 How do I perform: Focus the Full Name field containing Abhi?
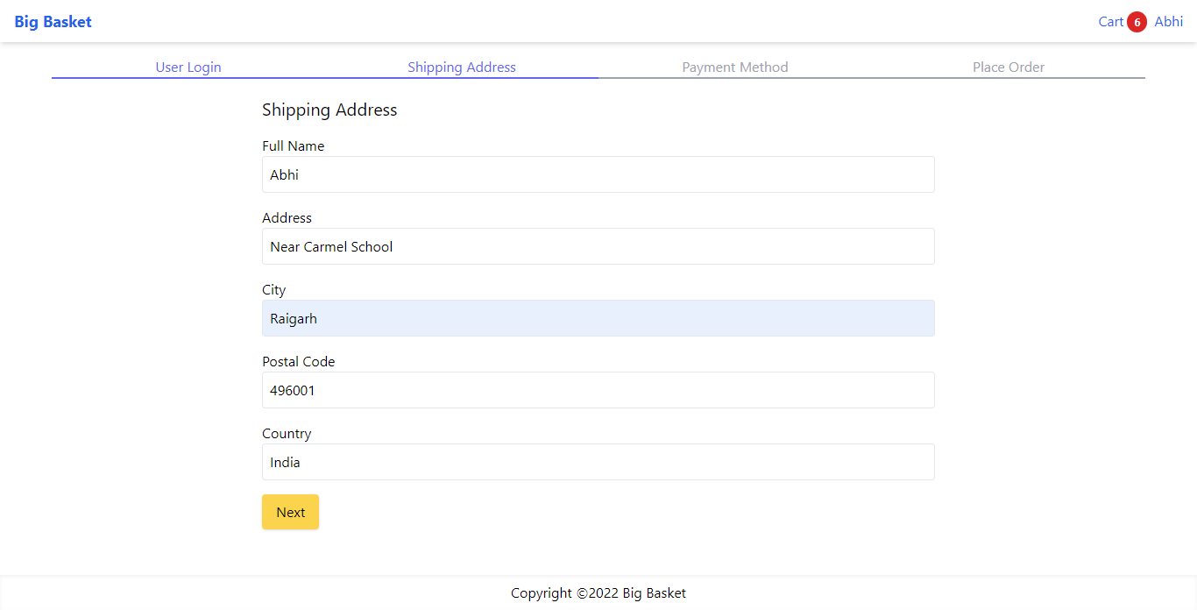598,174
